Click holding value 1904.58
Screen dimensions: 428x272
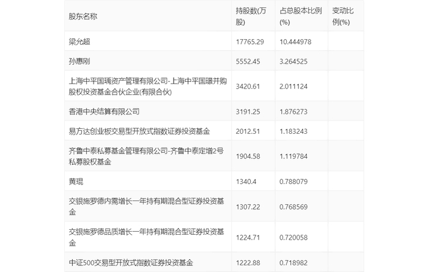(248, 156)
